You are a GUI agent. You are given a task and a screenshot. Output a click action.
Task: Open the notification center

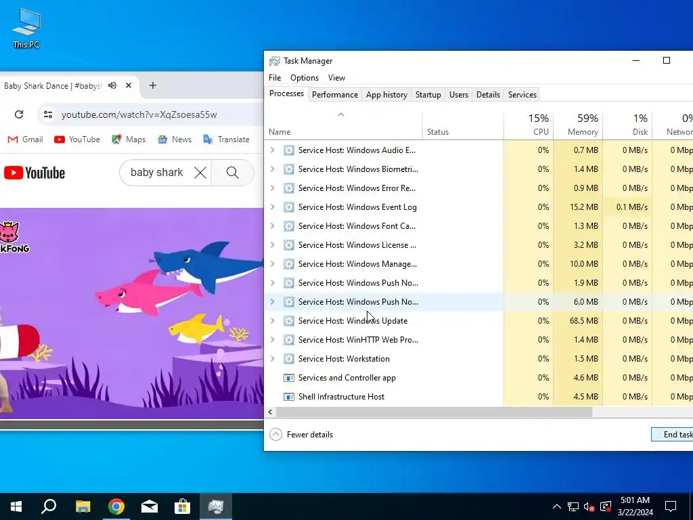671,506
